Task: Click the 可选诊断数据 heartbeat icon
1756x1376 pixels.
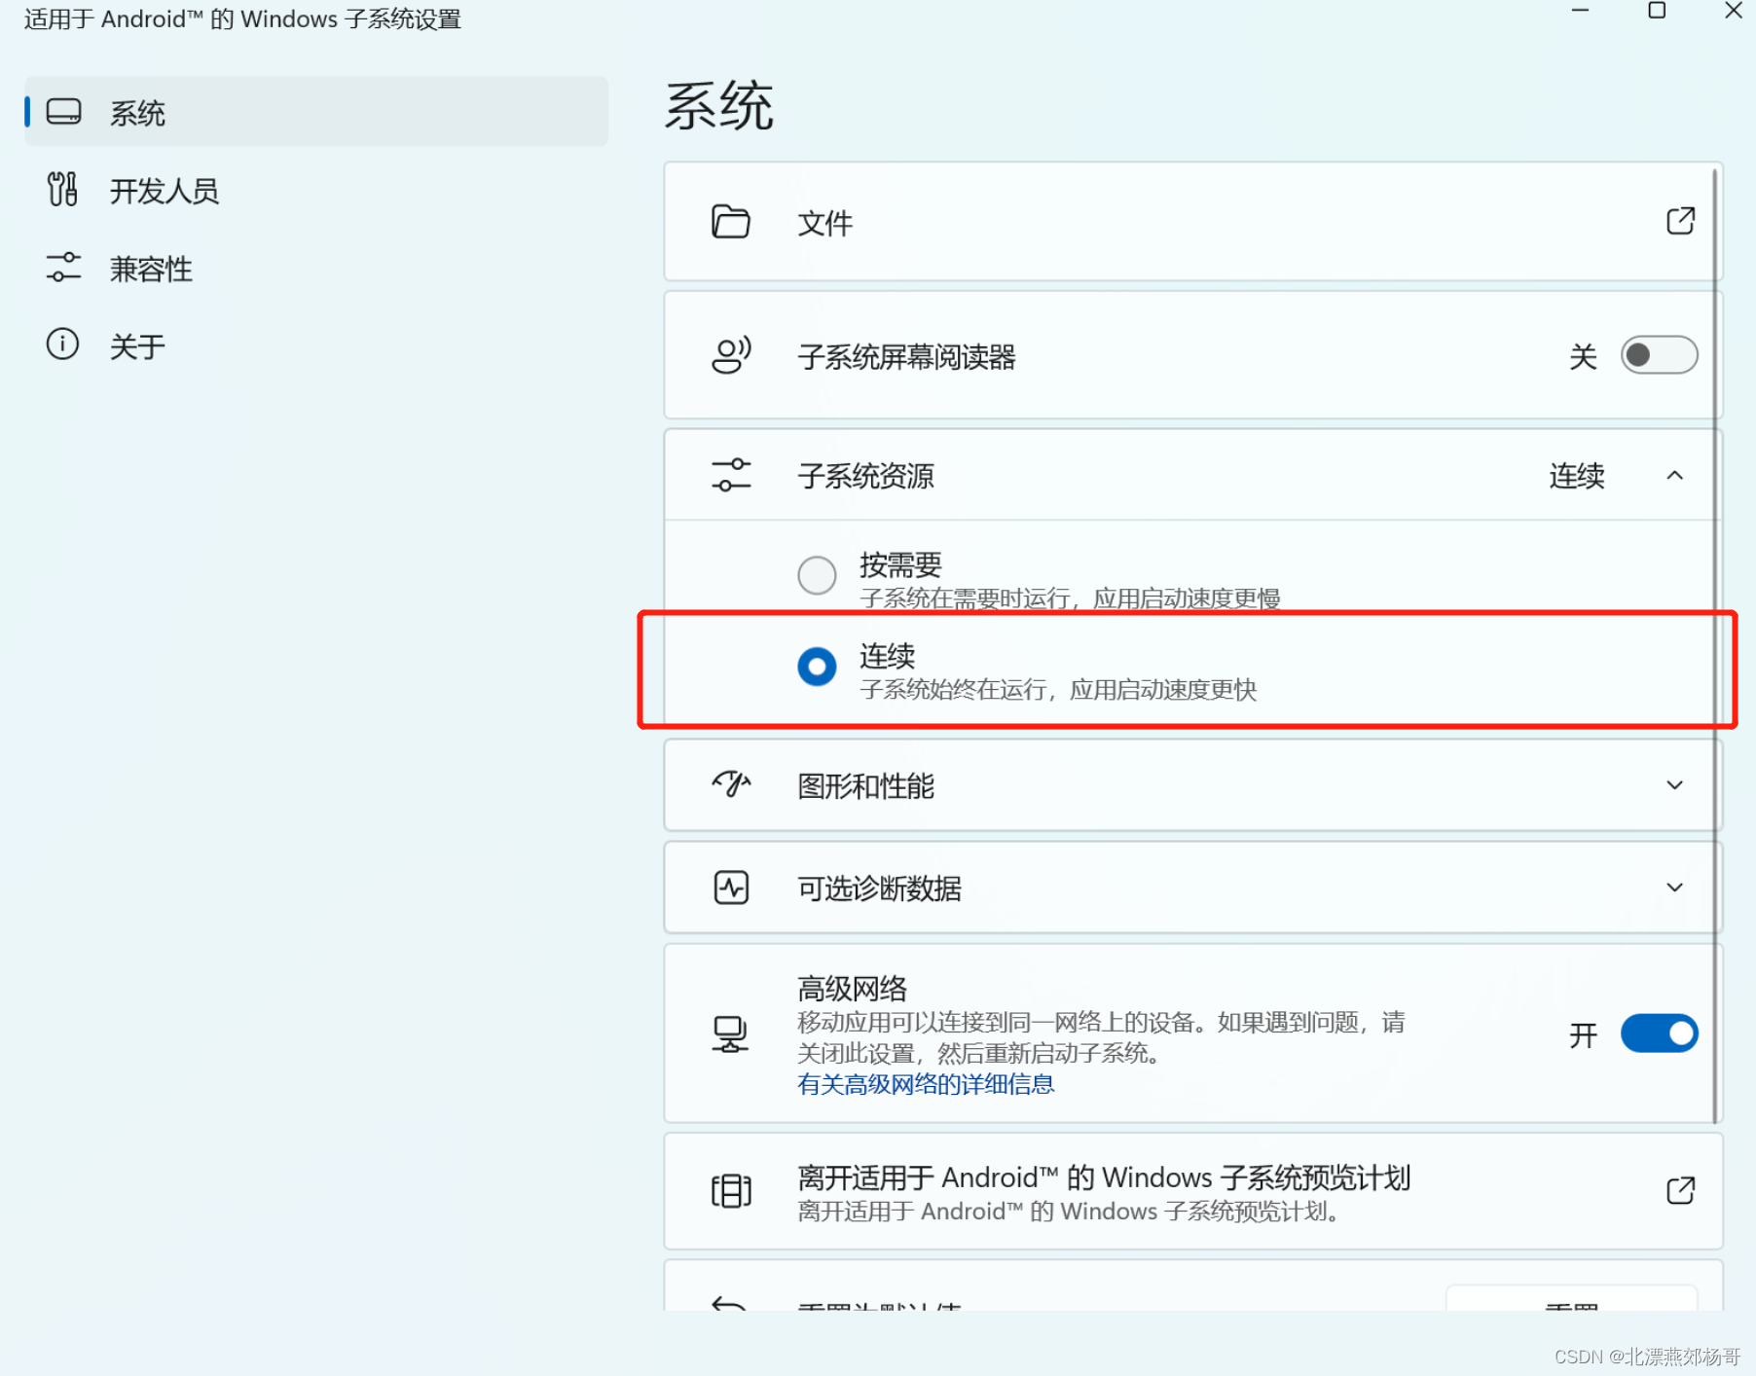Action: click(731, 887)
